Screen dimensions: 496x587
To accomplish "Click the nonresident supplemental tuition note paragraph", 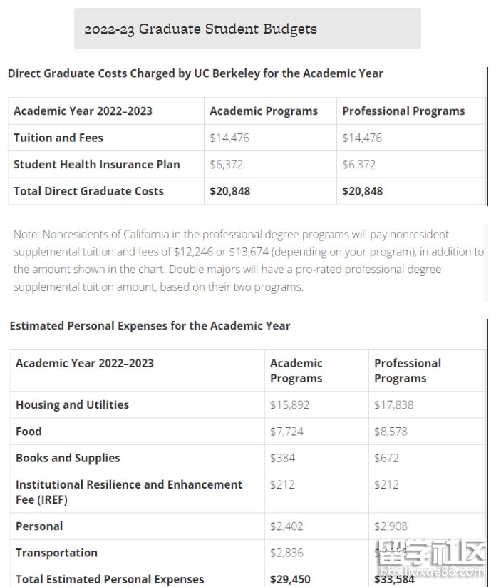I will (x=248, y=260).
